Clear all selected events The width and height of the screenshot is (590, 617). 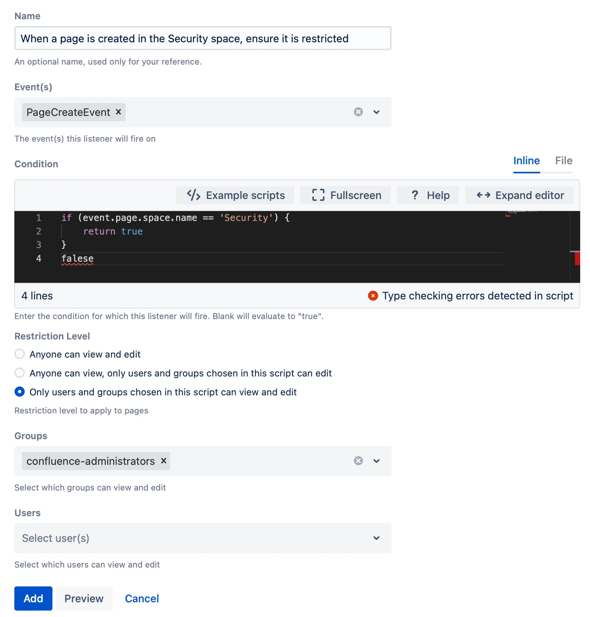358,112
